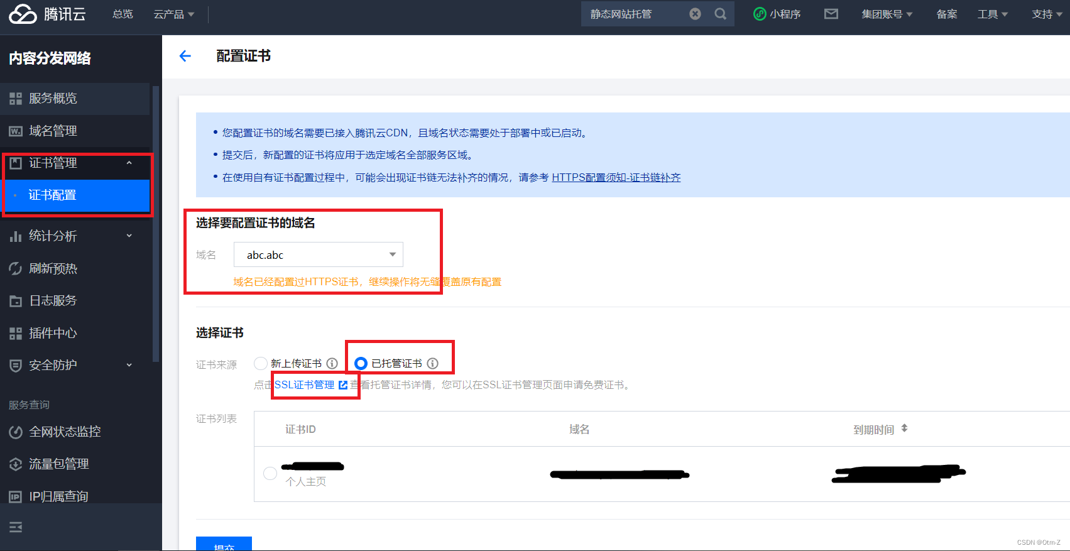Select the 新上传证书 radio button

pyautogui.click(x=261, y=363)
